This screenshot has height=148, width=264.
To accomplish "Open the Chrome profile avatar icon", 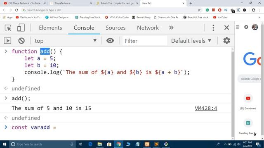I will [253, 10].
